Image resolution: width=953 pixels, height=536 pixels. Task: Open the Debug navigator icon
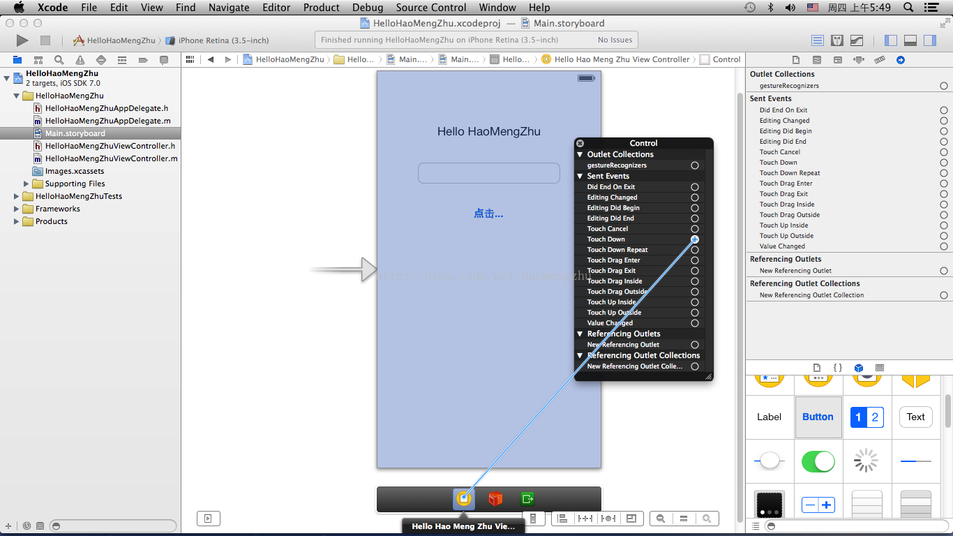(x=122, y=60)
